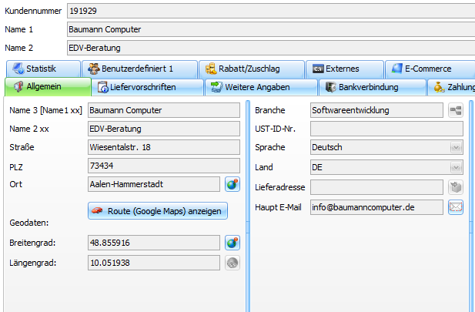Click the top Name 2 field EDV-Beratung

271,48
